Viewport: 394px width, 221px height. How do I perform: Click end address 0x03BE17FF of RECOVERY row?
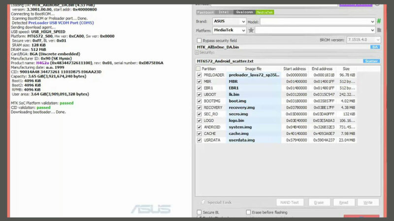tap(324, 108)
